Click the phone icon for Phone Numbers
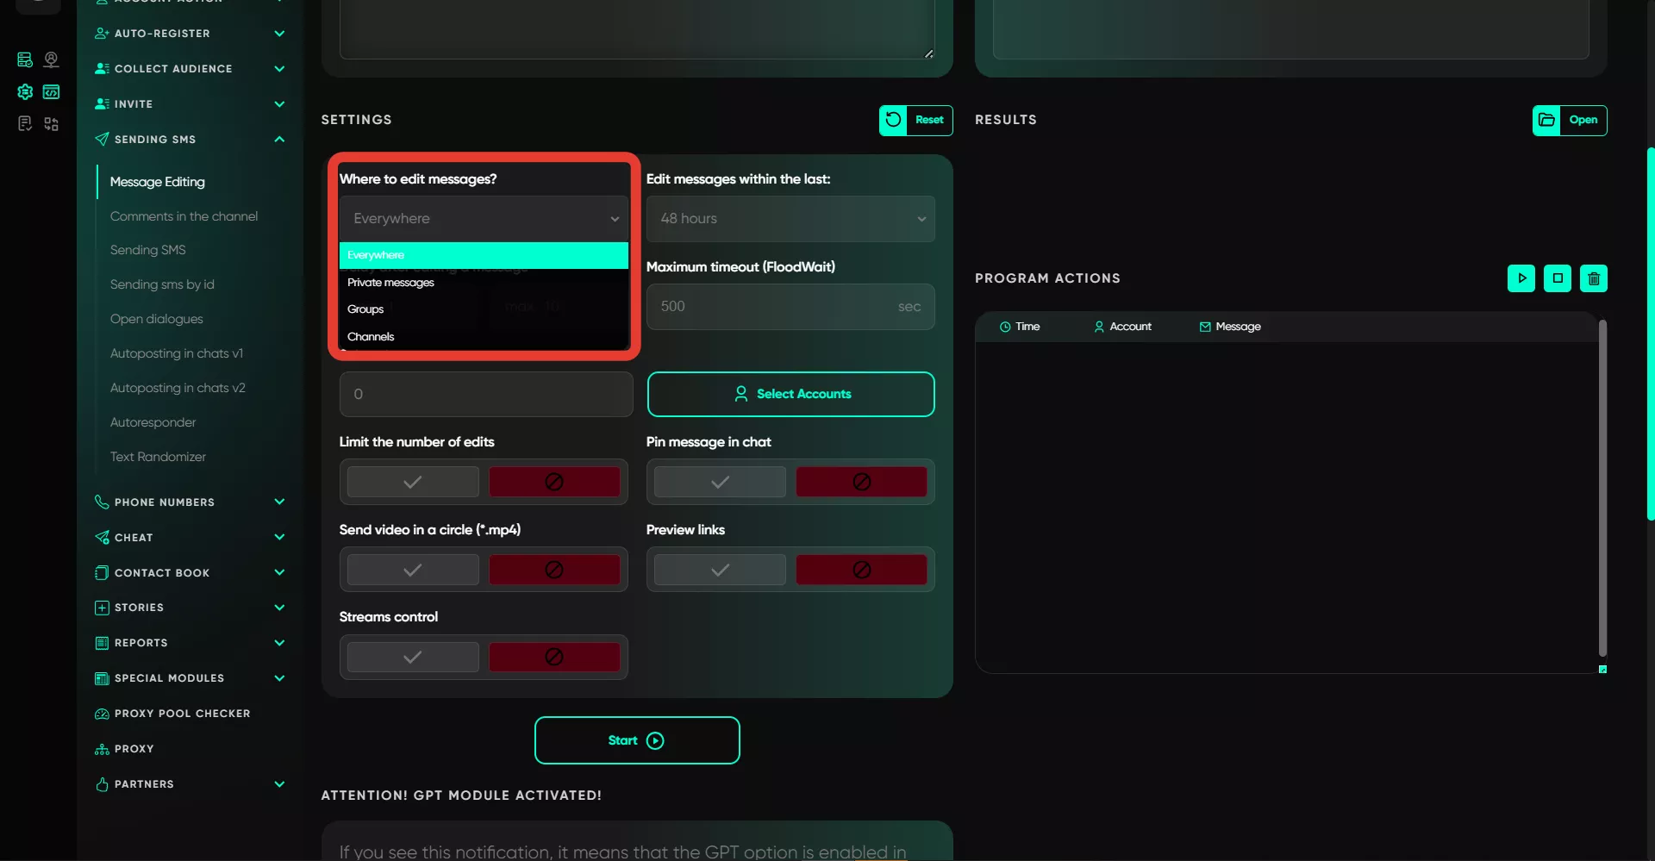The height and width of the screenshot is (861, 1655). (x=102, y=502)
